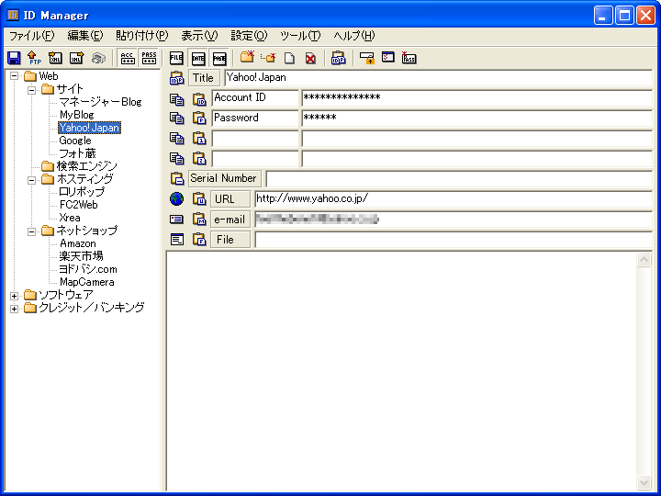The width and height of the screenshot is (661, 496).
Task: Copy custom field 1 icon
Action: tap(176, 138)
